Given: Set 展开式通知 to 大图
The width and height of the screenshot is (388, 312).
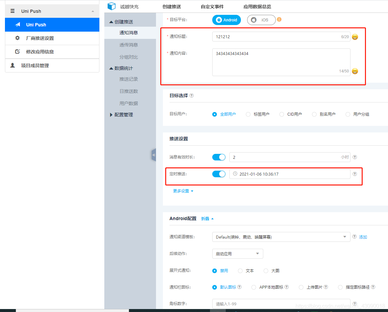Looking at the screenshot, I should (266, 271).
